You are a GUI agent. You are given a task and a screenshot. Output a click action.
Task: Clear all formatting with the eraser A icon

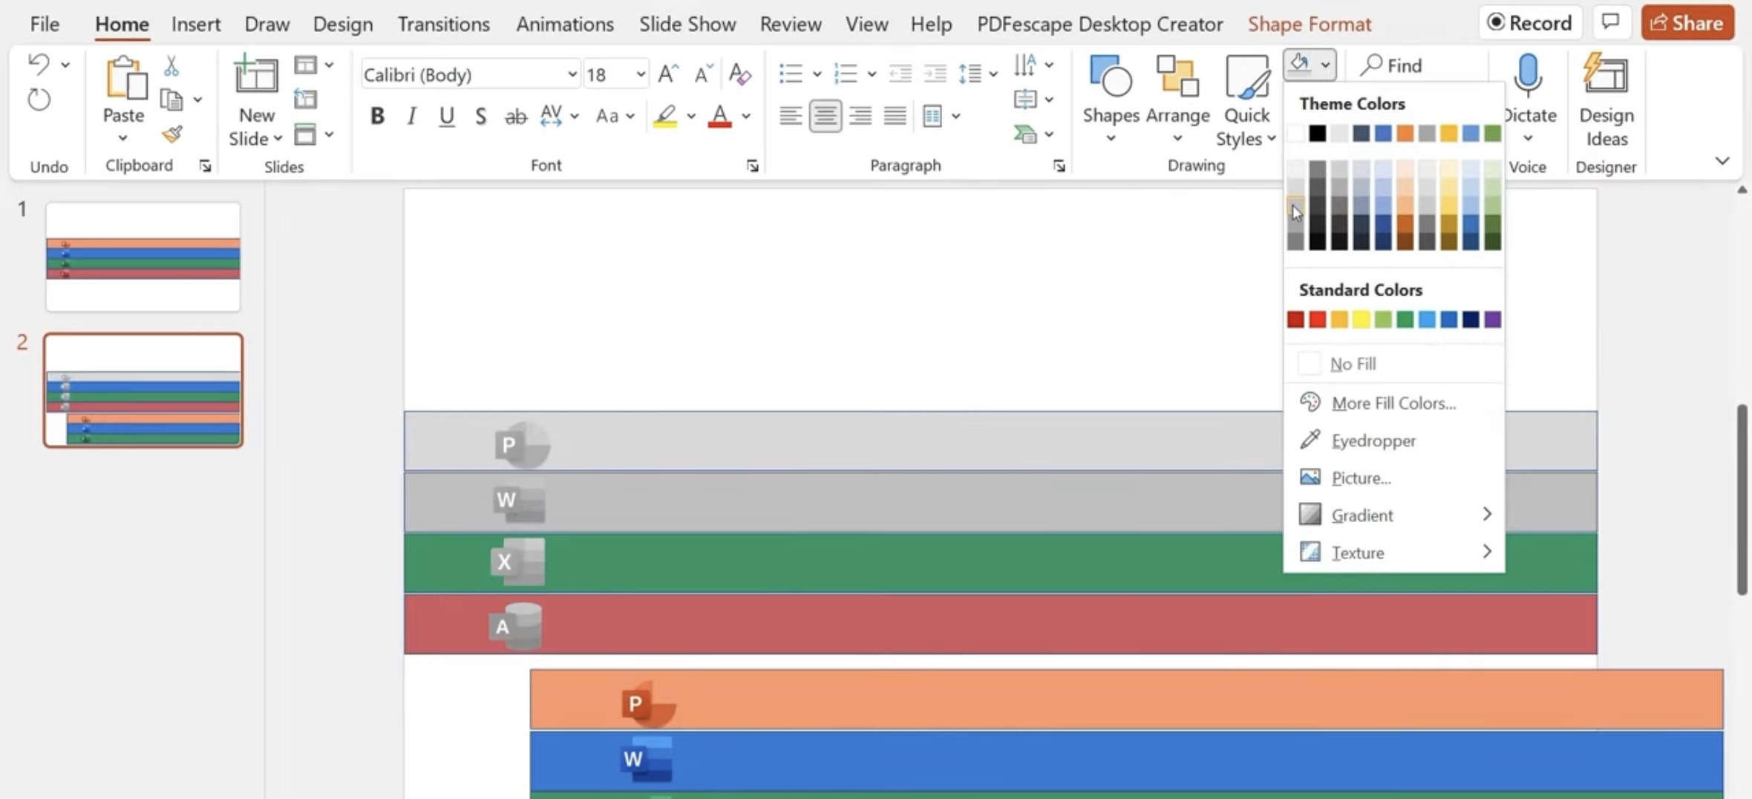point(739,74)
